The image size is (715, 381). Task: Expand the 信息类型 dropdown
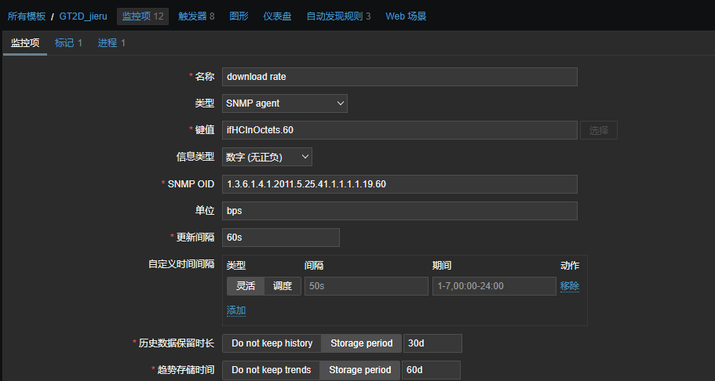[267, 157]
